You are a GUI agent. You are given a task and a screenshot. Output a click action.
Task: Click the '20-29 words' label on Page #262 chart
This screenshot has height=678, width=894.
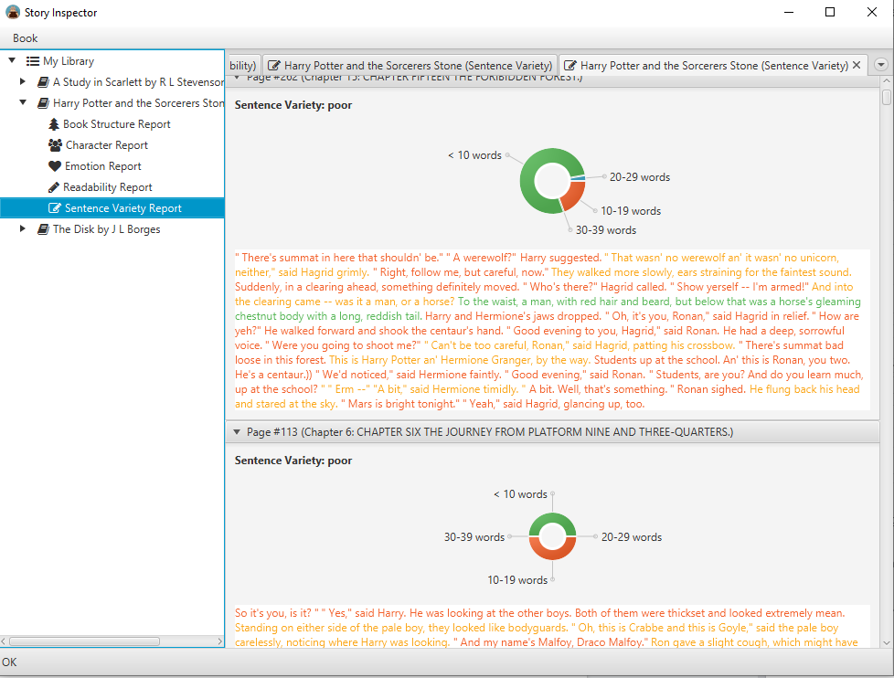[640, 177]
